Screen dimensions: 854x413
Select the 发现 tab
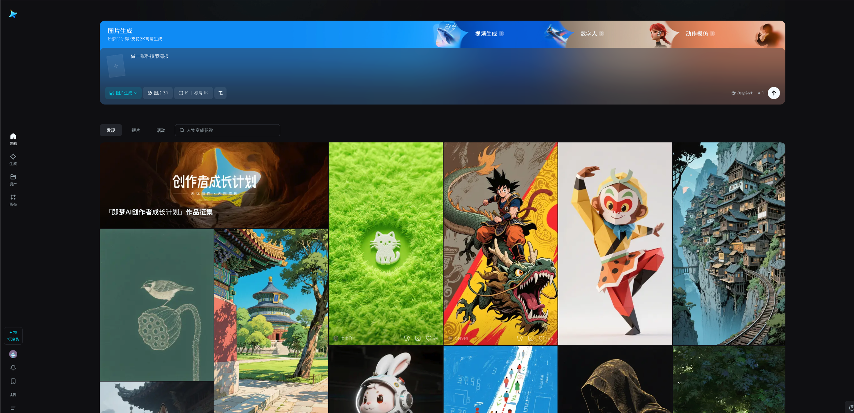(111, 130)
